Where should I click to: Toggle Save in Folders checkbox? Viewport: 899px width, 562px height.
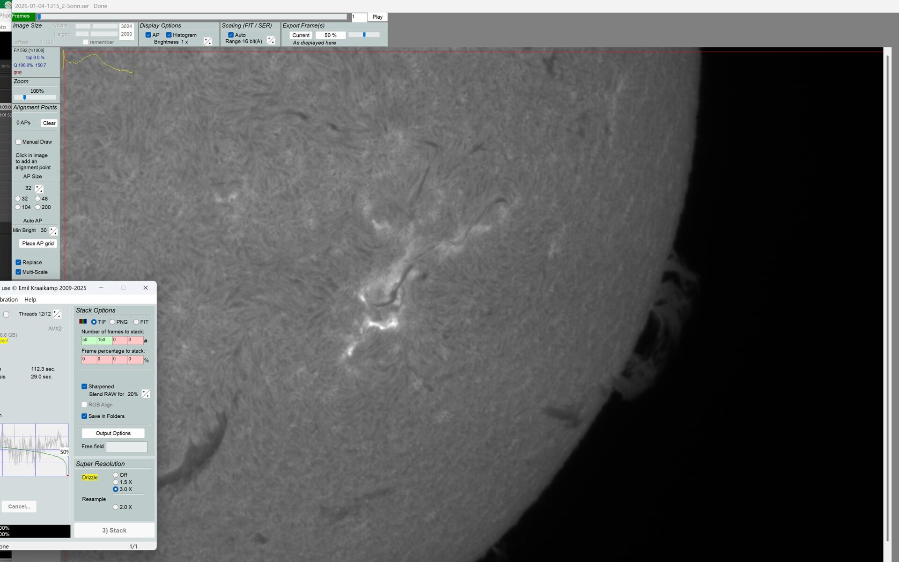click(84, 416)
